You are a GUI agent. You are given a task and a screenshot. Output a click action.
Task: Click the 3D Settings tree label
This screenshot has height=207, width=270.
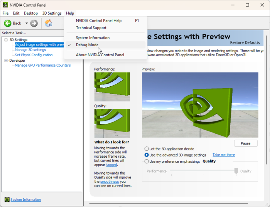click(19, 40)
